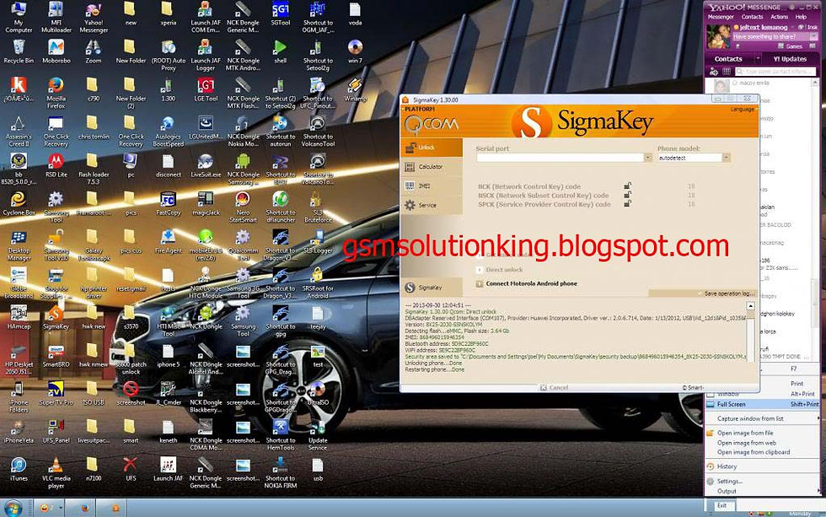
Task: Open the Language menu in SigmaKey
Action: pyautogui.click(x=743, y=109)
